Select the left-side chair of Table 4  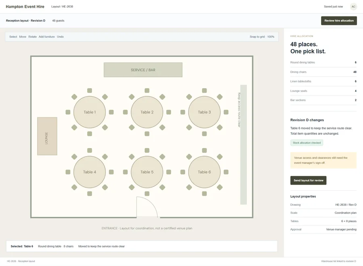[x=68, y=172]
